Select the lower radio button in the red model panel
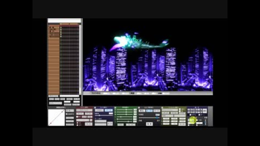 point(77,125)
